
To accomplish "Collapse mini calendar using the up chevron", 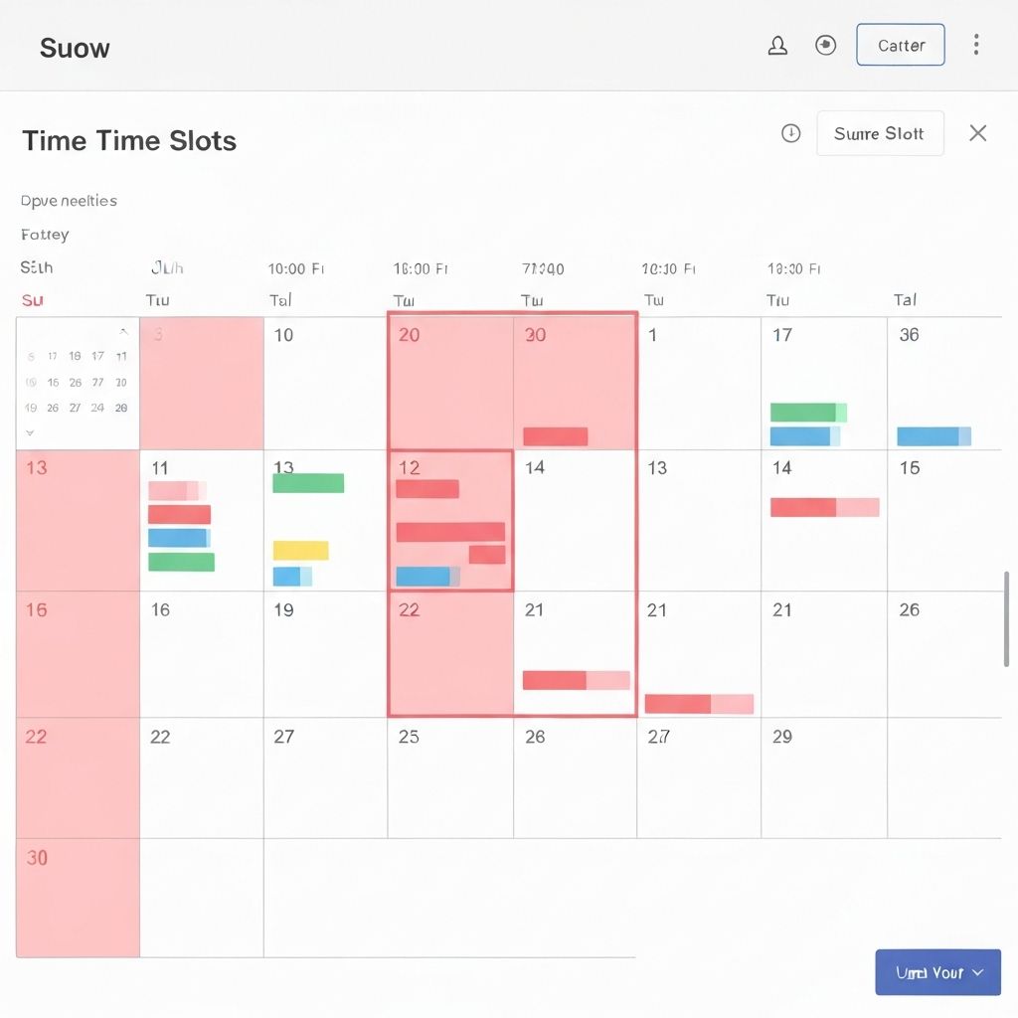I will click(x=123, y=333).
